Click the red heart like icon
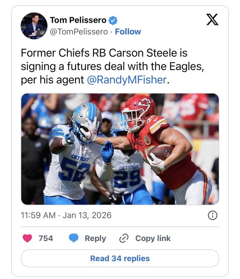The height and width of the screenshot is (279, 240). 27,238
